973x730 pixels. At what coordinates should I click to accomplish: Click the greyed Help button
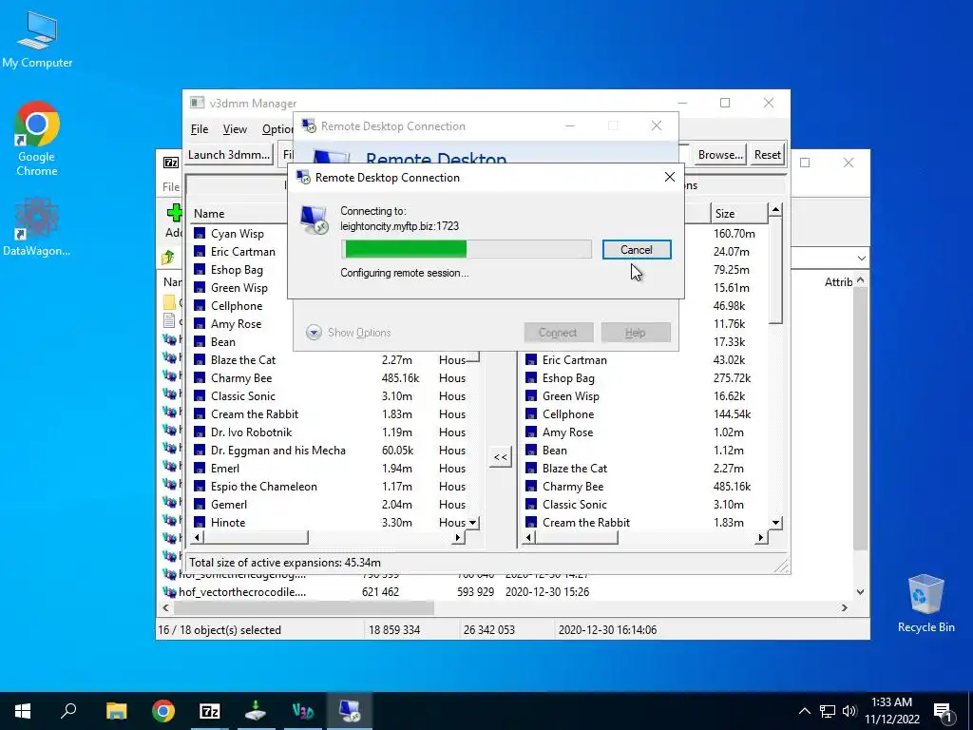point(636,332)
